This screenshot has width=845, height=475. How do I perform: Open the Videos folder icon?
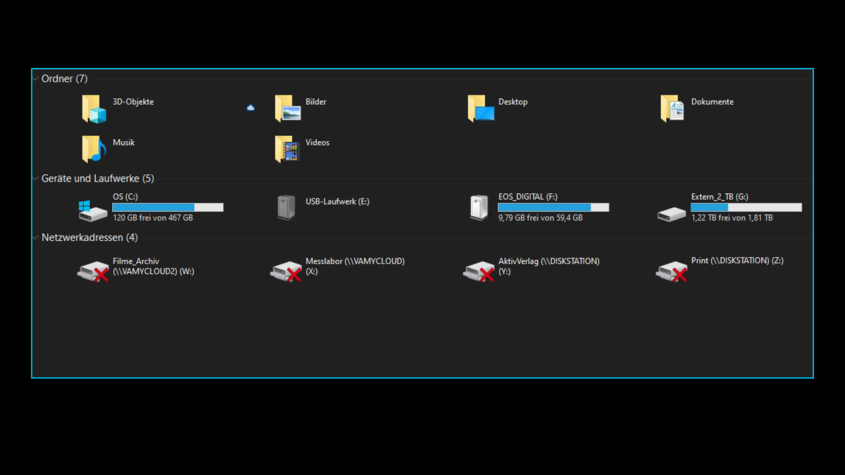pyautogui.click(x=287, y=149)
